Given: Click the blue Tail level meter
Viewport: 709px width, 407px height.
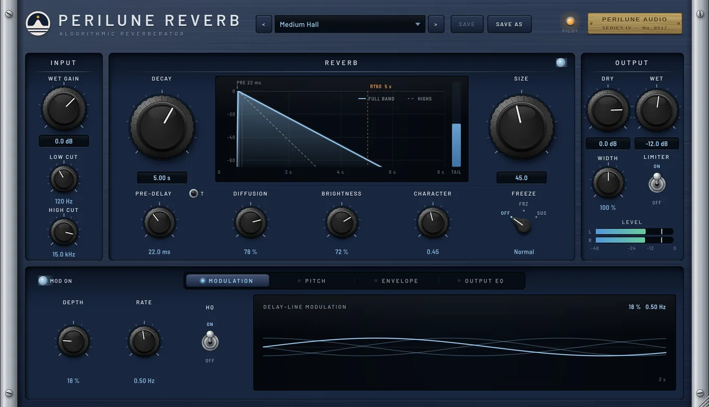Looking at the screenshot, I should coord(456,125).
